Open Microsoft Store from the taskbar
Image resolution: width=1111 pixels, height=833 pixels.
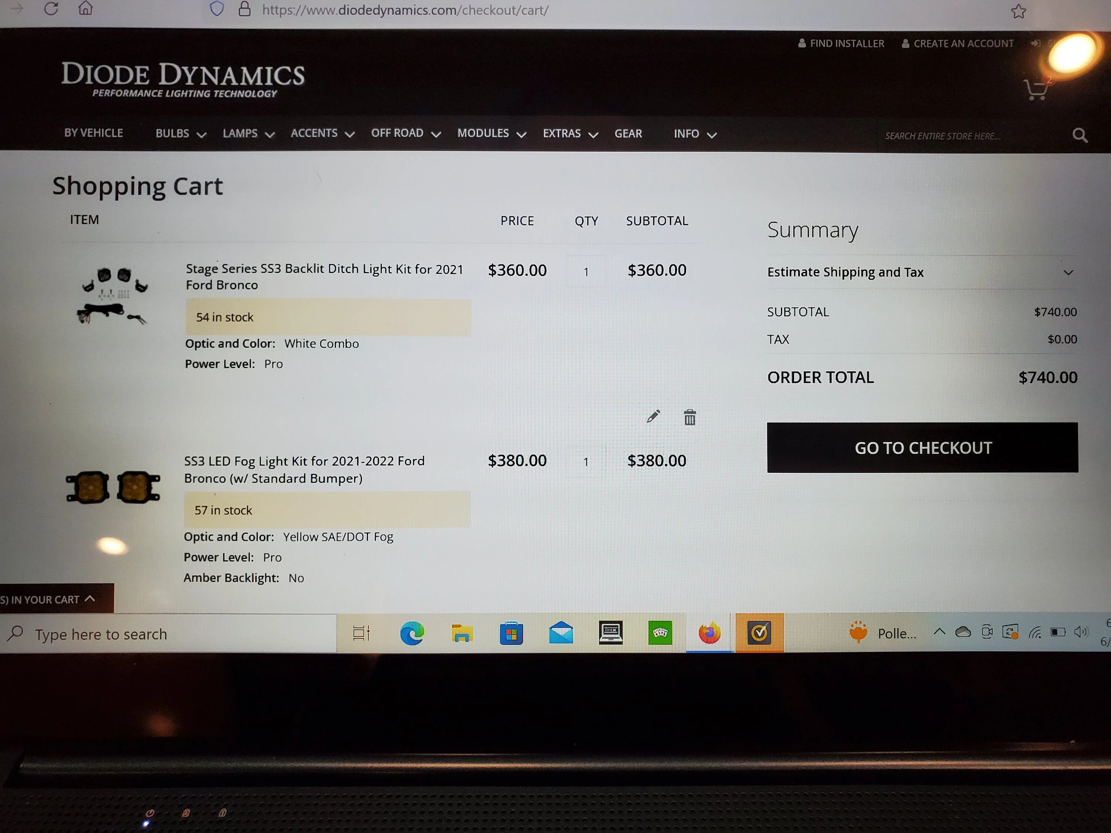coord(511,633)
